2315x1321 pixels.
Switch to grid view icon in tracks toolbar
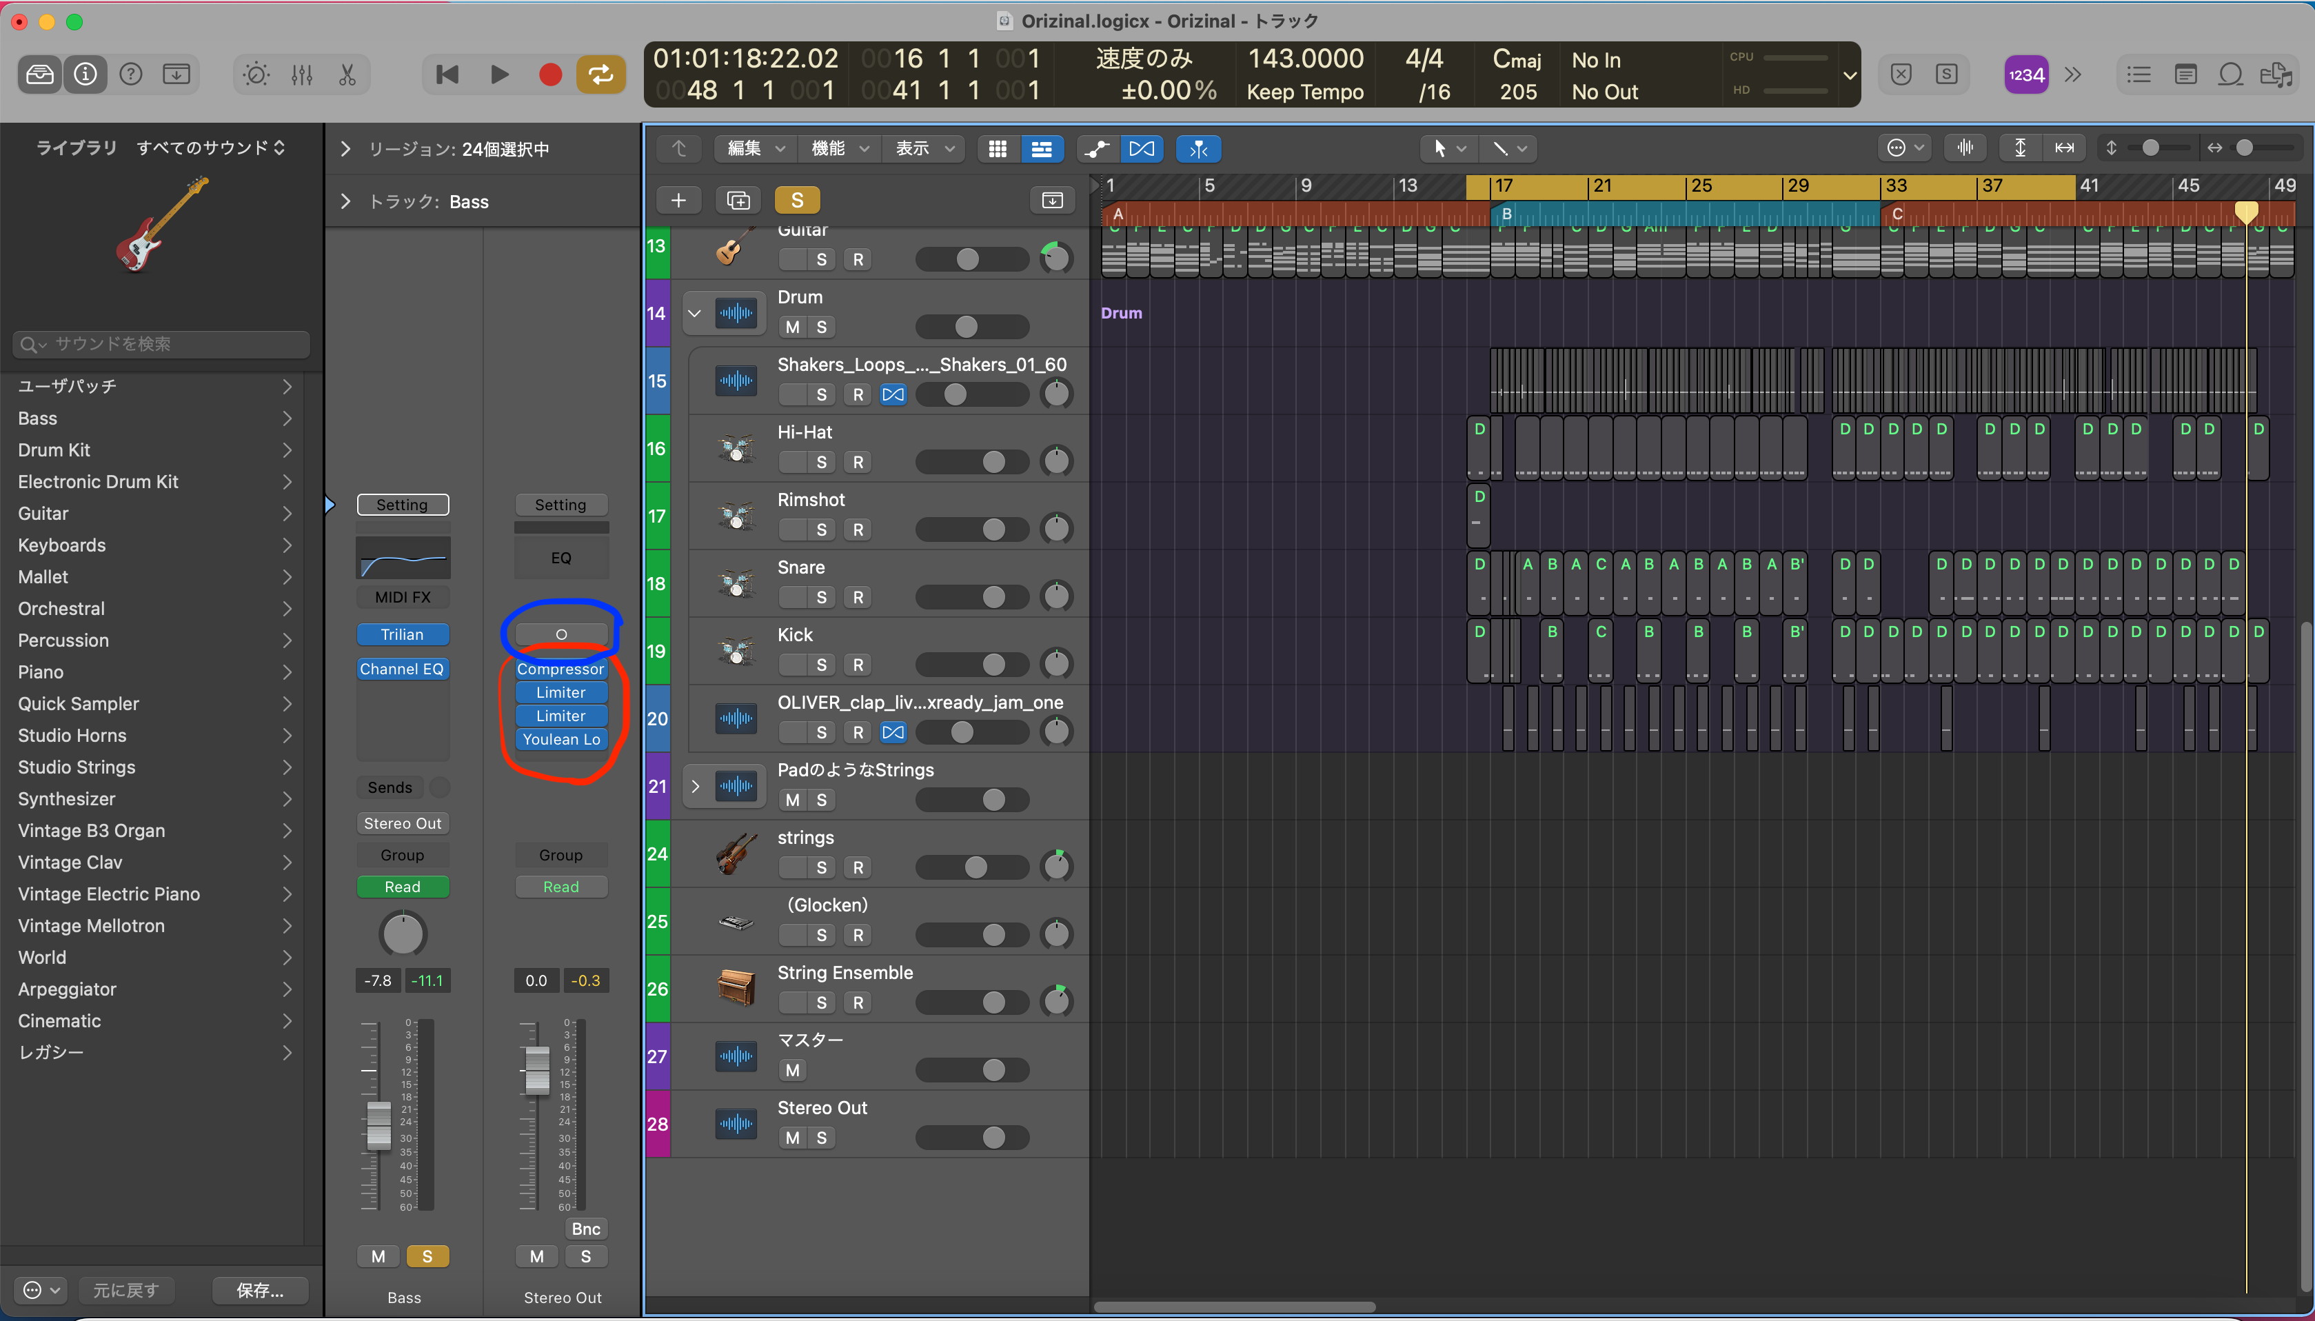[998, 149]
